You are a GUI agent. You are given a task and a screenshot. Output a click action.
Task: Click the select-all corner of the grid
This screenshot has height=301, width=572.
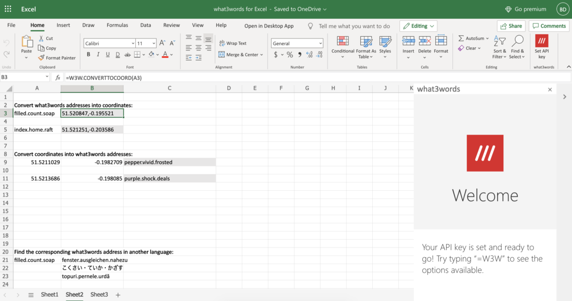tap(9, 89)
